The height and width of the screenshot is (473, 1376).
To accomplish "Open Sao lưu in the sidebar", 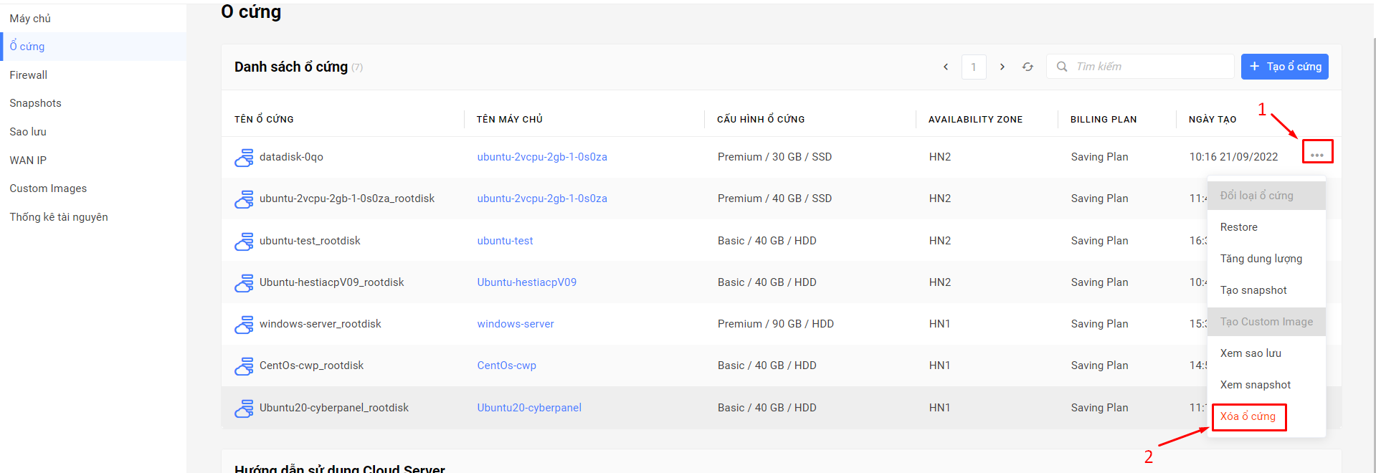I will pos(28,132).
